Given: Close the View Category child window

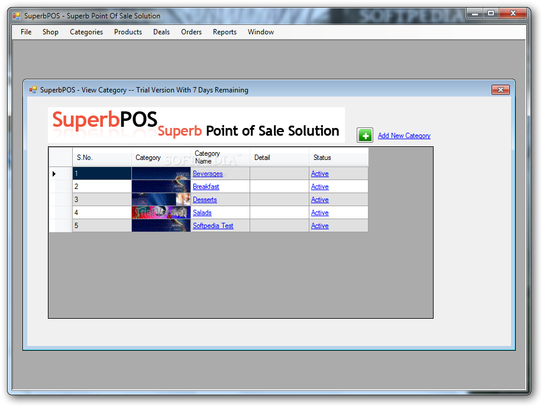Looking at the screenshot, I should point(500,90).
